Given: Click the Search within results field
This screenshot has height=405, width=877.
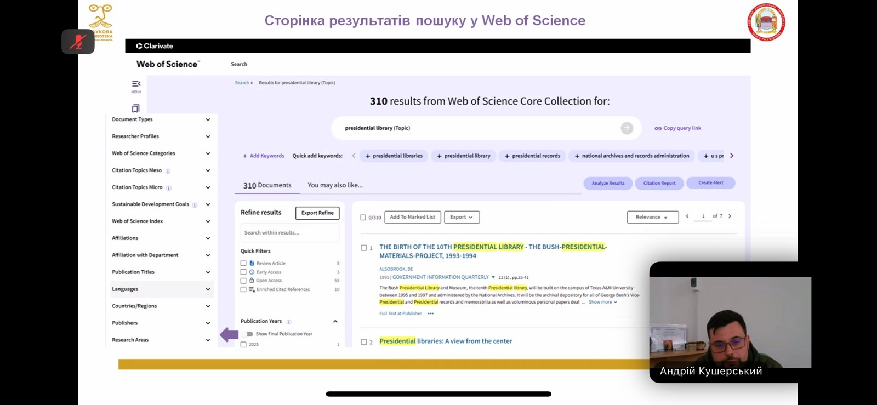Looking at the screenshot, I should coord(289,233).
